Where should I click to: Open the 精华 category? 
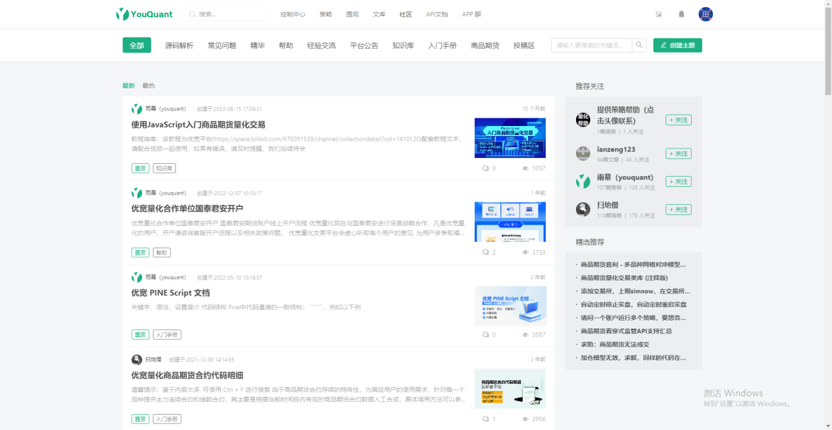click(x=257, y=45)
